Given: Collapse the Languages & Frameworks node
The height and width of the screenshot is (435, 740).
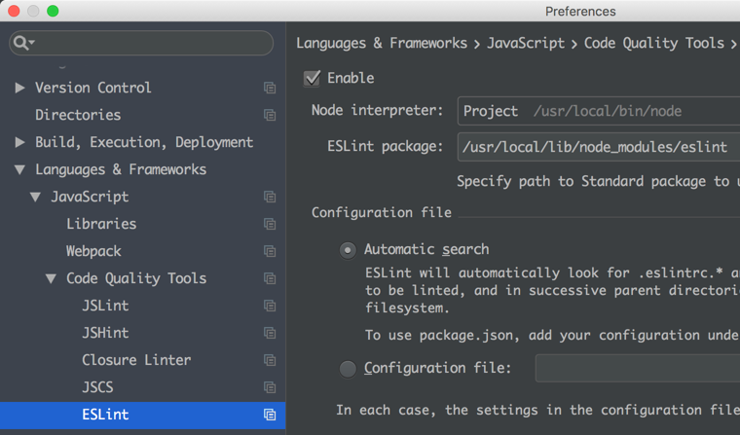Looking at the screenshot, I should 19,169.
